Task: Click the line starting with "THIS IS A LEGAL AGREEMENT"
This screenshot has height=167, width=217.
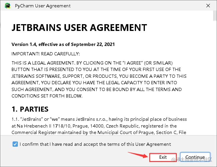Action: [92, 63]
